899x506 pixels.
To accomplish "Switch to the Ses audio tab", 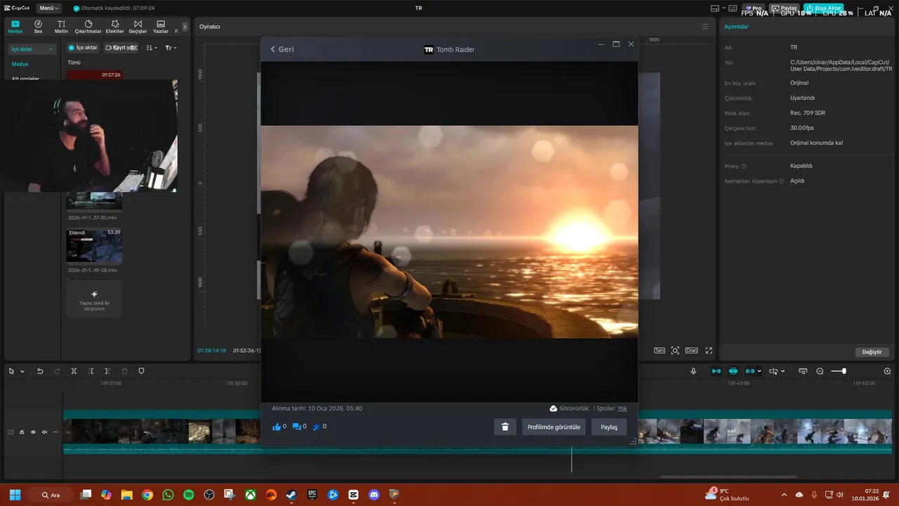I will pyautogui.click(x=38, y=27).
